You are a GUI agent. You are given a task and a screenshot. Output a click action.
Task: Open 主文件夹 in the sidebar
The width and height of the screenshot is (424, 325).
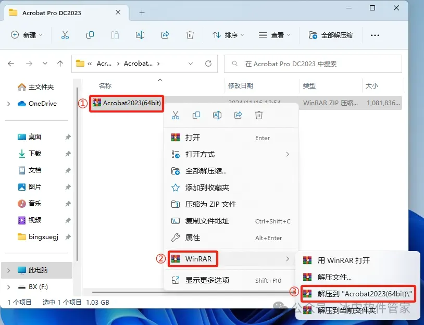[36, 87]
